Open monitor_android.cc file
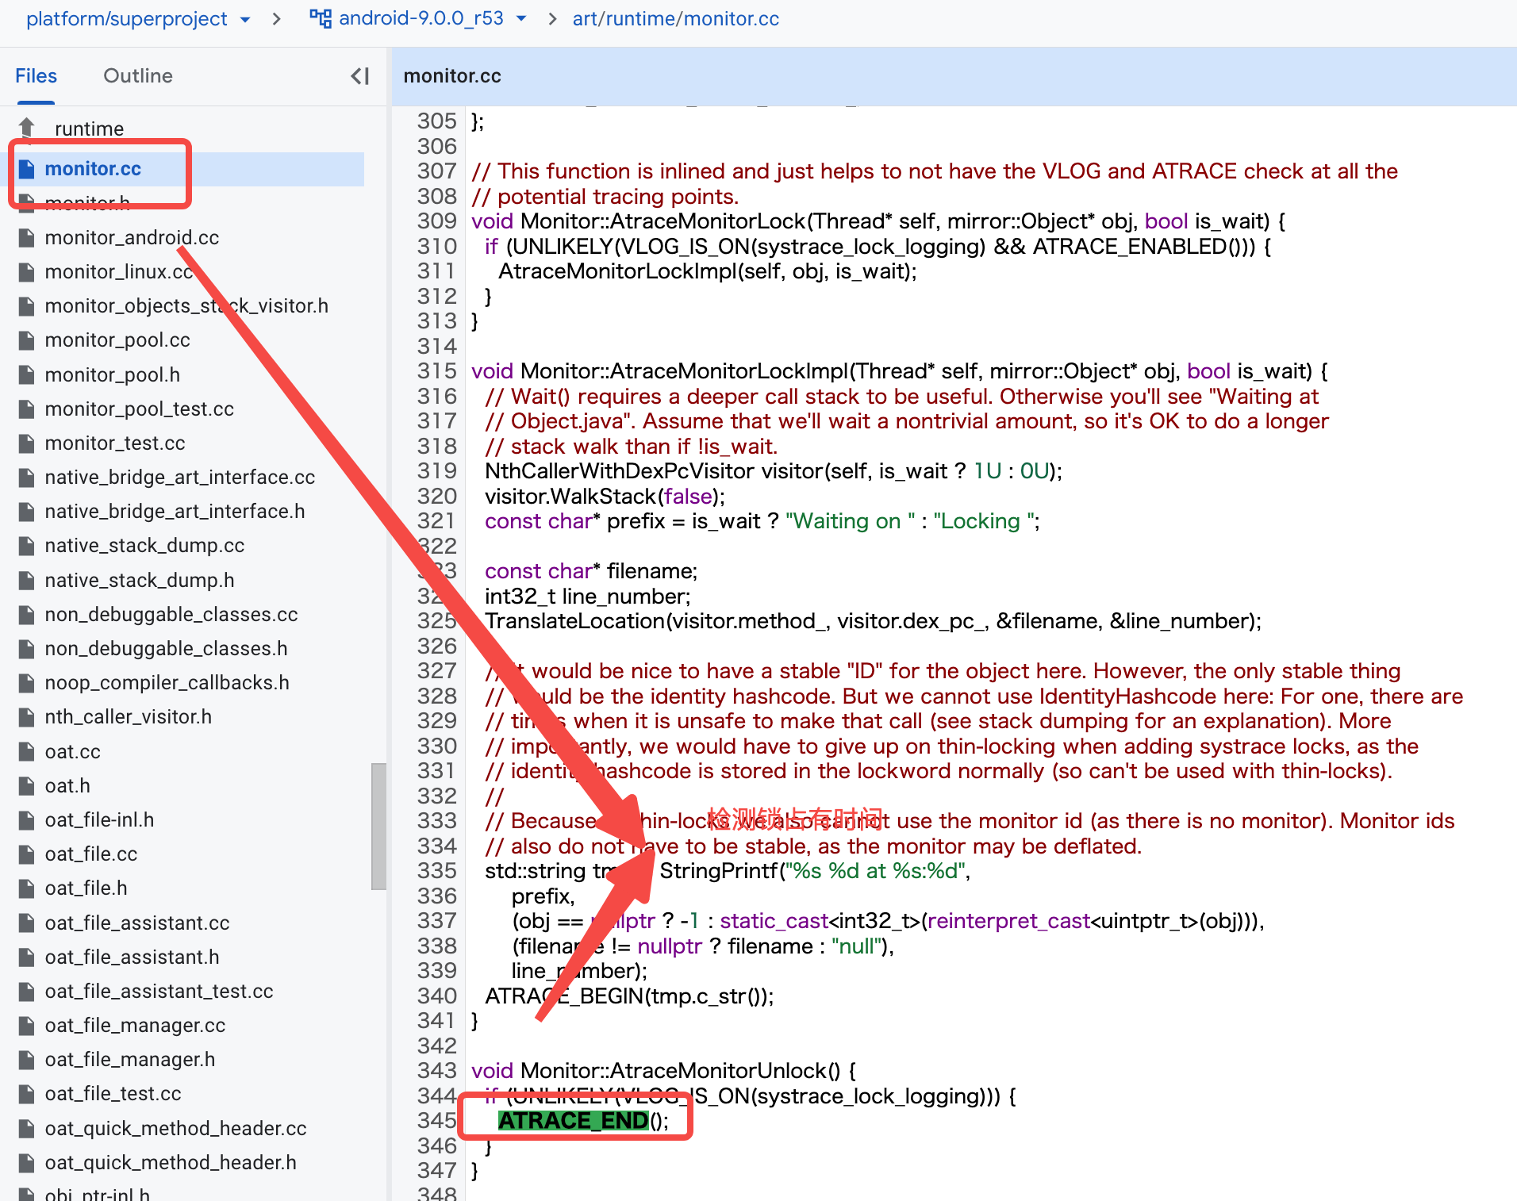The height and width of the screenshot is (1201, 1517). pyautogui.click(x=132, y=237)
